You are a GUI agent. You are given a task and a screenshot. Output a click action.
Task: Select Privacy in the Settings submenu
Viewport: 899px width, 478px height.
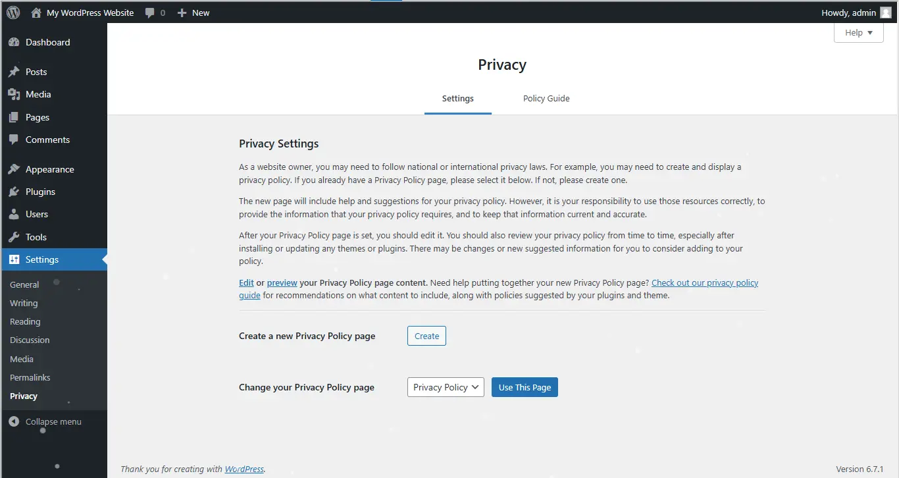coord(24,396)
